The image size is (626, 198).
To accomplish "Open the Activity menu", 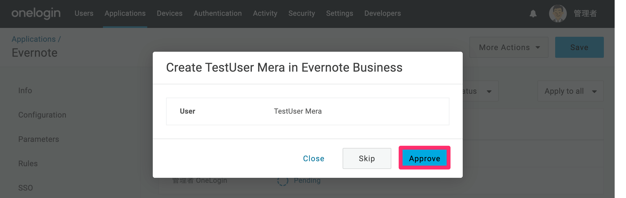I will click(x=265, y=13).
